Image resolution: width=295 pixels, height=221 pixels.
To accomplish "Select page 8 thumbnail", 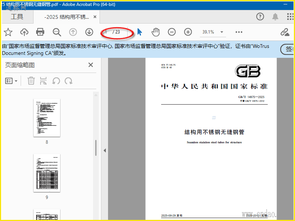I will click(47, 117).
